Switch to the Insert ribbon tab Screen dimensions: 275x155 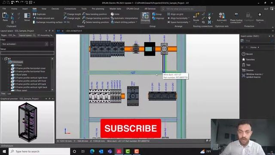(x=25, y=9)
